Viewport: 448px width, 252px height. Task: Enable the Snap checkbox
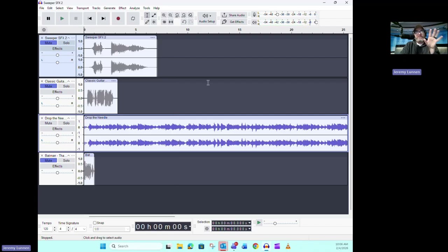95,223
